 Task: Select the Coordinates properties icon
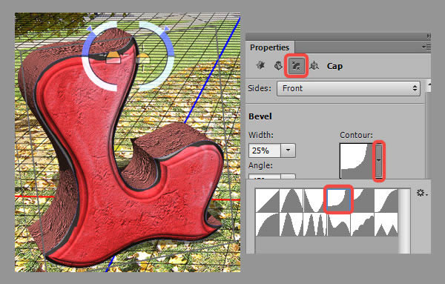coord(314,65)
